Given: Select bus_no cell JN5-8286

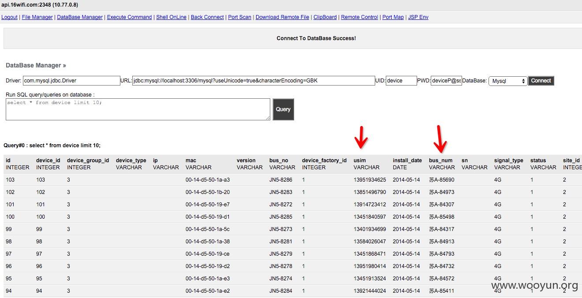Looking at the screenshot, I should (x=281, y=180).
